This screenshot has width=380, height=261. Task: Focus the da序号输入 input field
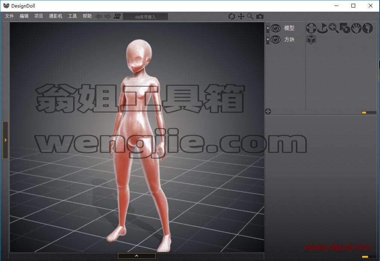tap(145, 17)
